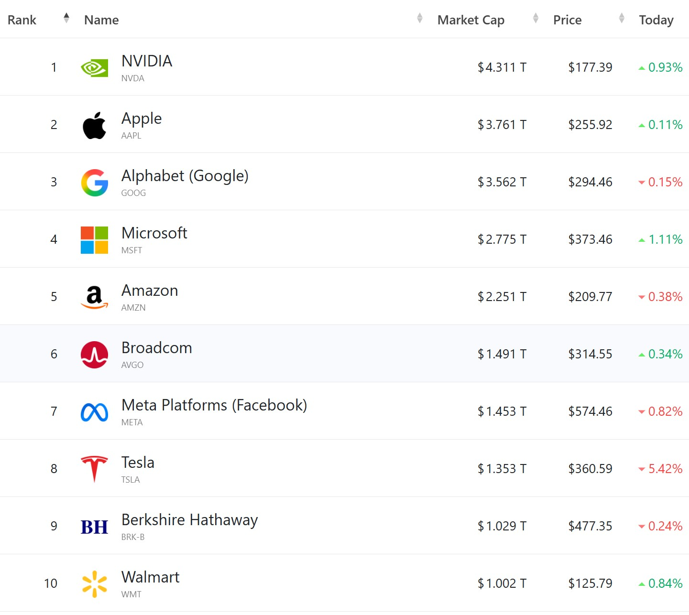Click the Today column header

point(656,20)
